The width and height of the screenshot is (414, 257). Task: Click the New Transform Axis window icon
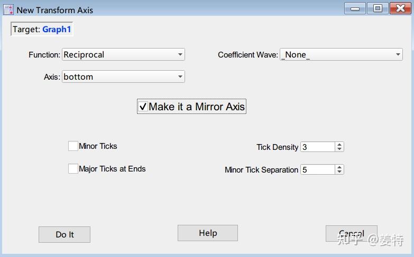[x=8, y=9]
